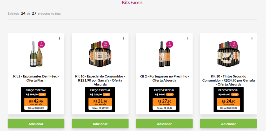Open kebab menu on Portugueses no Precinho card
This screenshot has height=131, width=266.
tap(188, 39)
